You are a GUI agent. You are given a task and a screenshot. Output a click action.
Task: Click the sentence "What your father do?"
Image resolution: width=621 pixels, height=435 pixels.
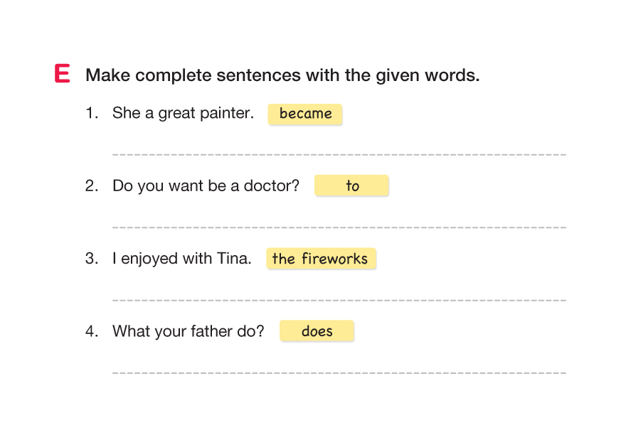click(188, 331)
